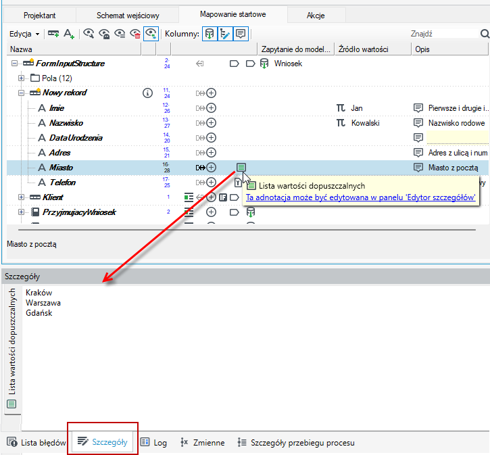Click the eye with wrench visibility icon
Screen dimensions: 490x455
point(89,33)
